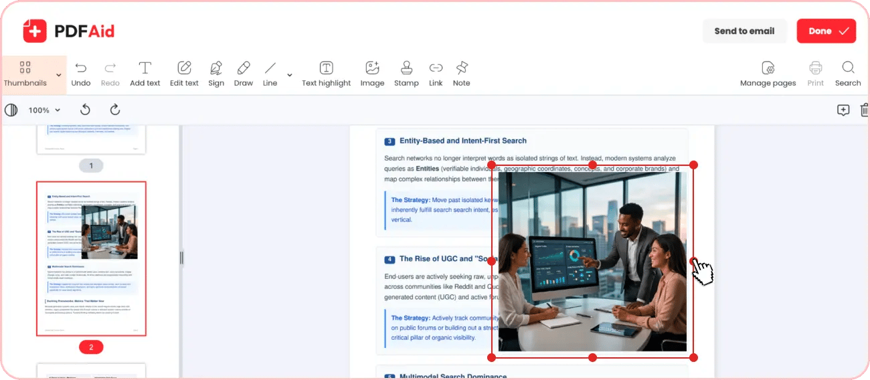870x380 pixels.
Task: Select the Note pin tool
Action: pyautogui.click(x=462, y=74)
